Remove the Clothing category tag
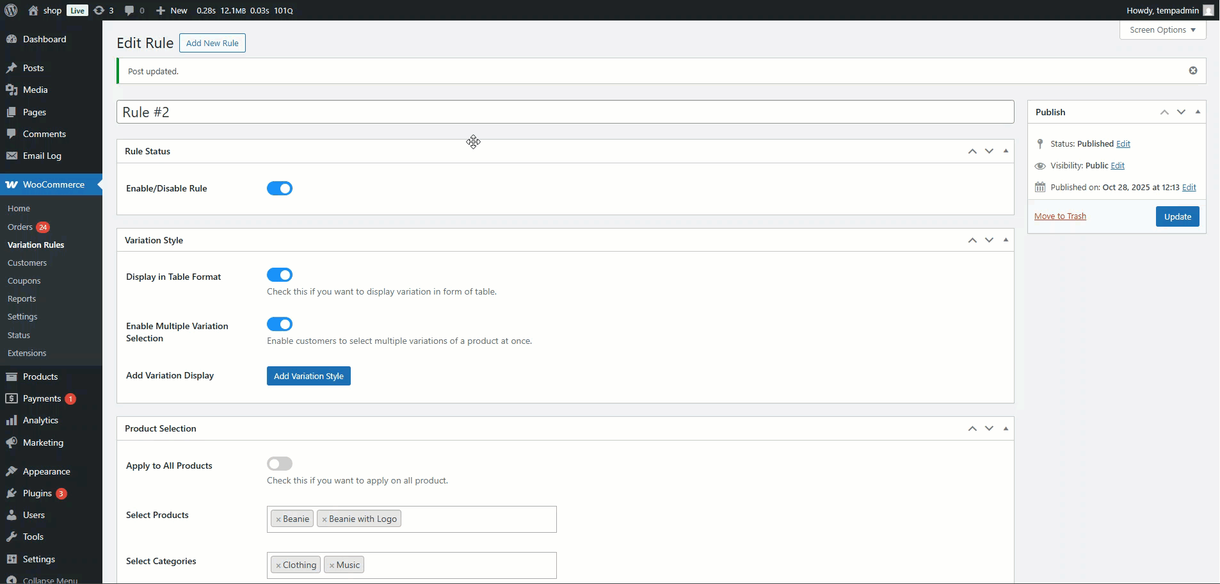The width and height of the screenshot is (1220, 584). pyautogui.click(x=278, y=565)
